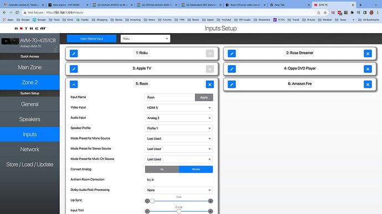
Task: Expand the Audio Input Analog 2 dropdown
Action: [x=179, y=118]
